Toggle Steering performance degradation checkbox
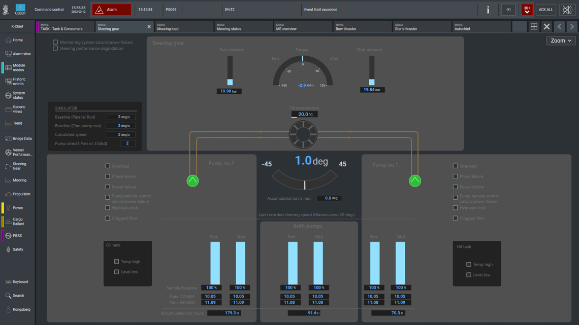579x325 pixels. tap(55, 49)
